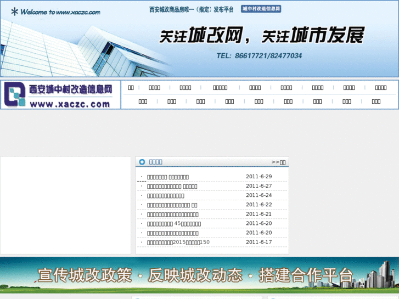The width and height of the screenshot is (399, 299).
Task: Open the two-character first item in top navigation row
Action: [131, 88]
